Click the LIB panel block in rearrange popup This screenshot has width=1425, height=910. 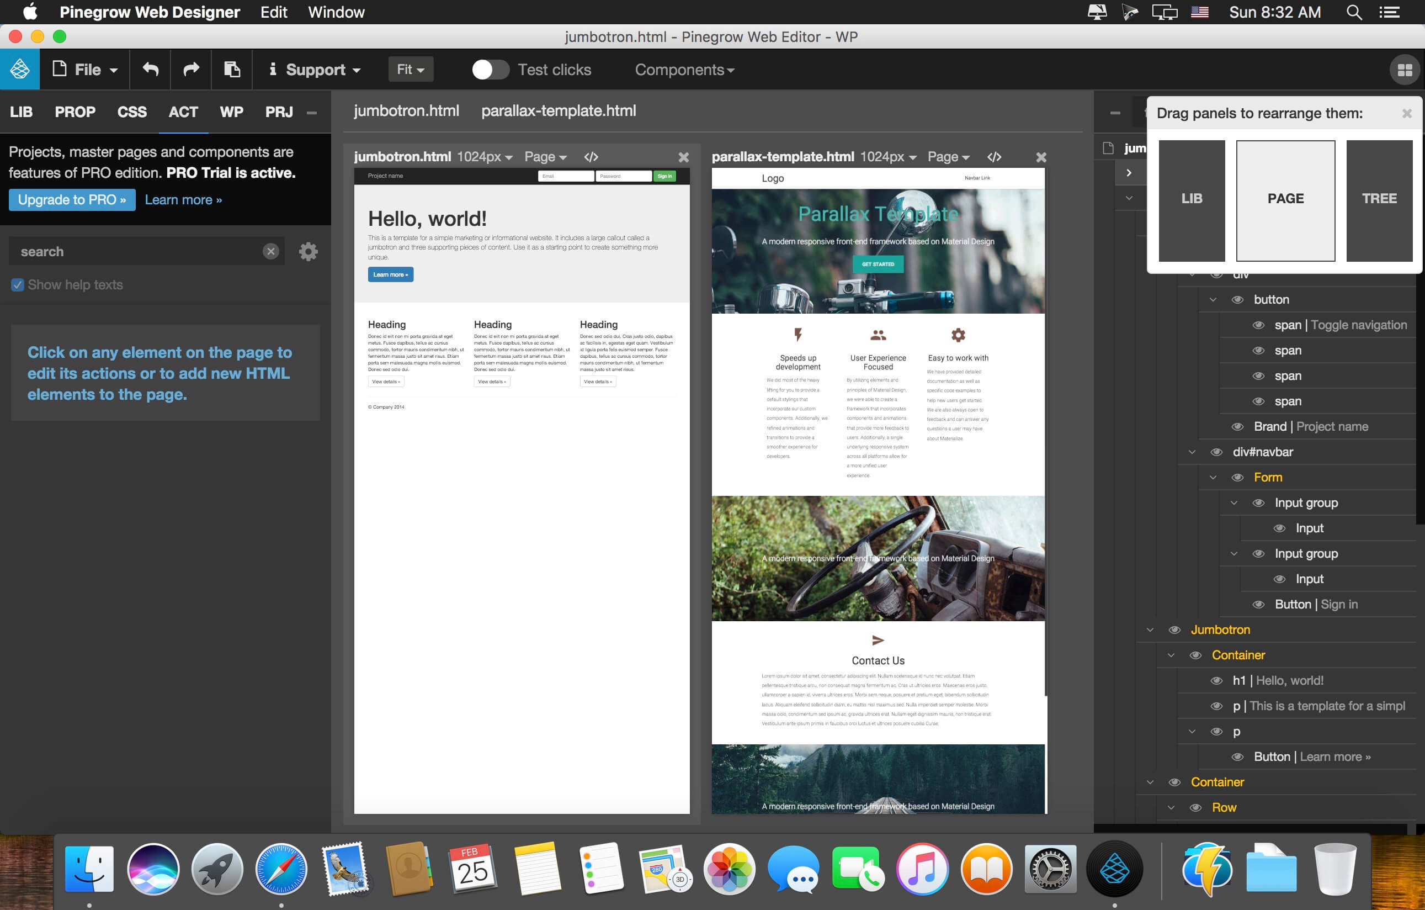point(1192,200)
